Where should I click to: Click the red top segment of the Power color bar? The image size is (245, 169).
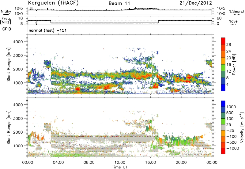223,41
